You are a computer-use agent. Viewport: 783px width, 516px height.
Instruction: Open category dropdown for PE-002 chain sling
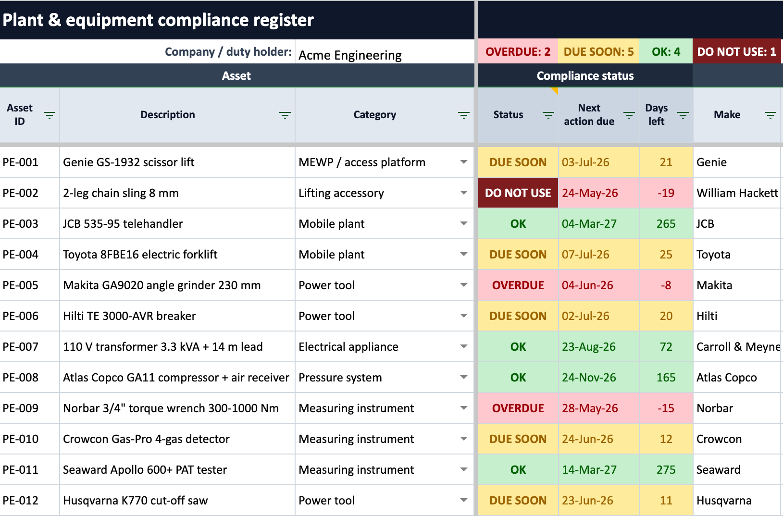tap(464, 193)
